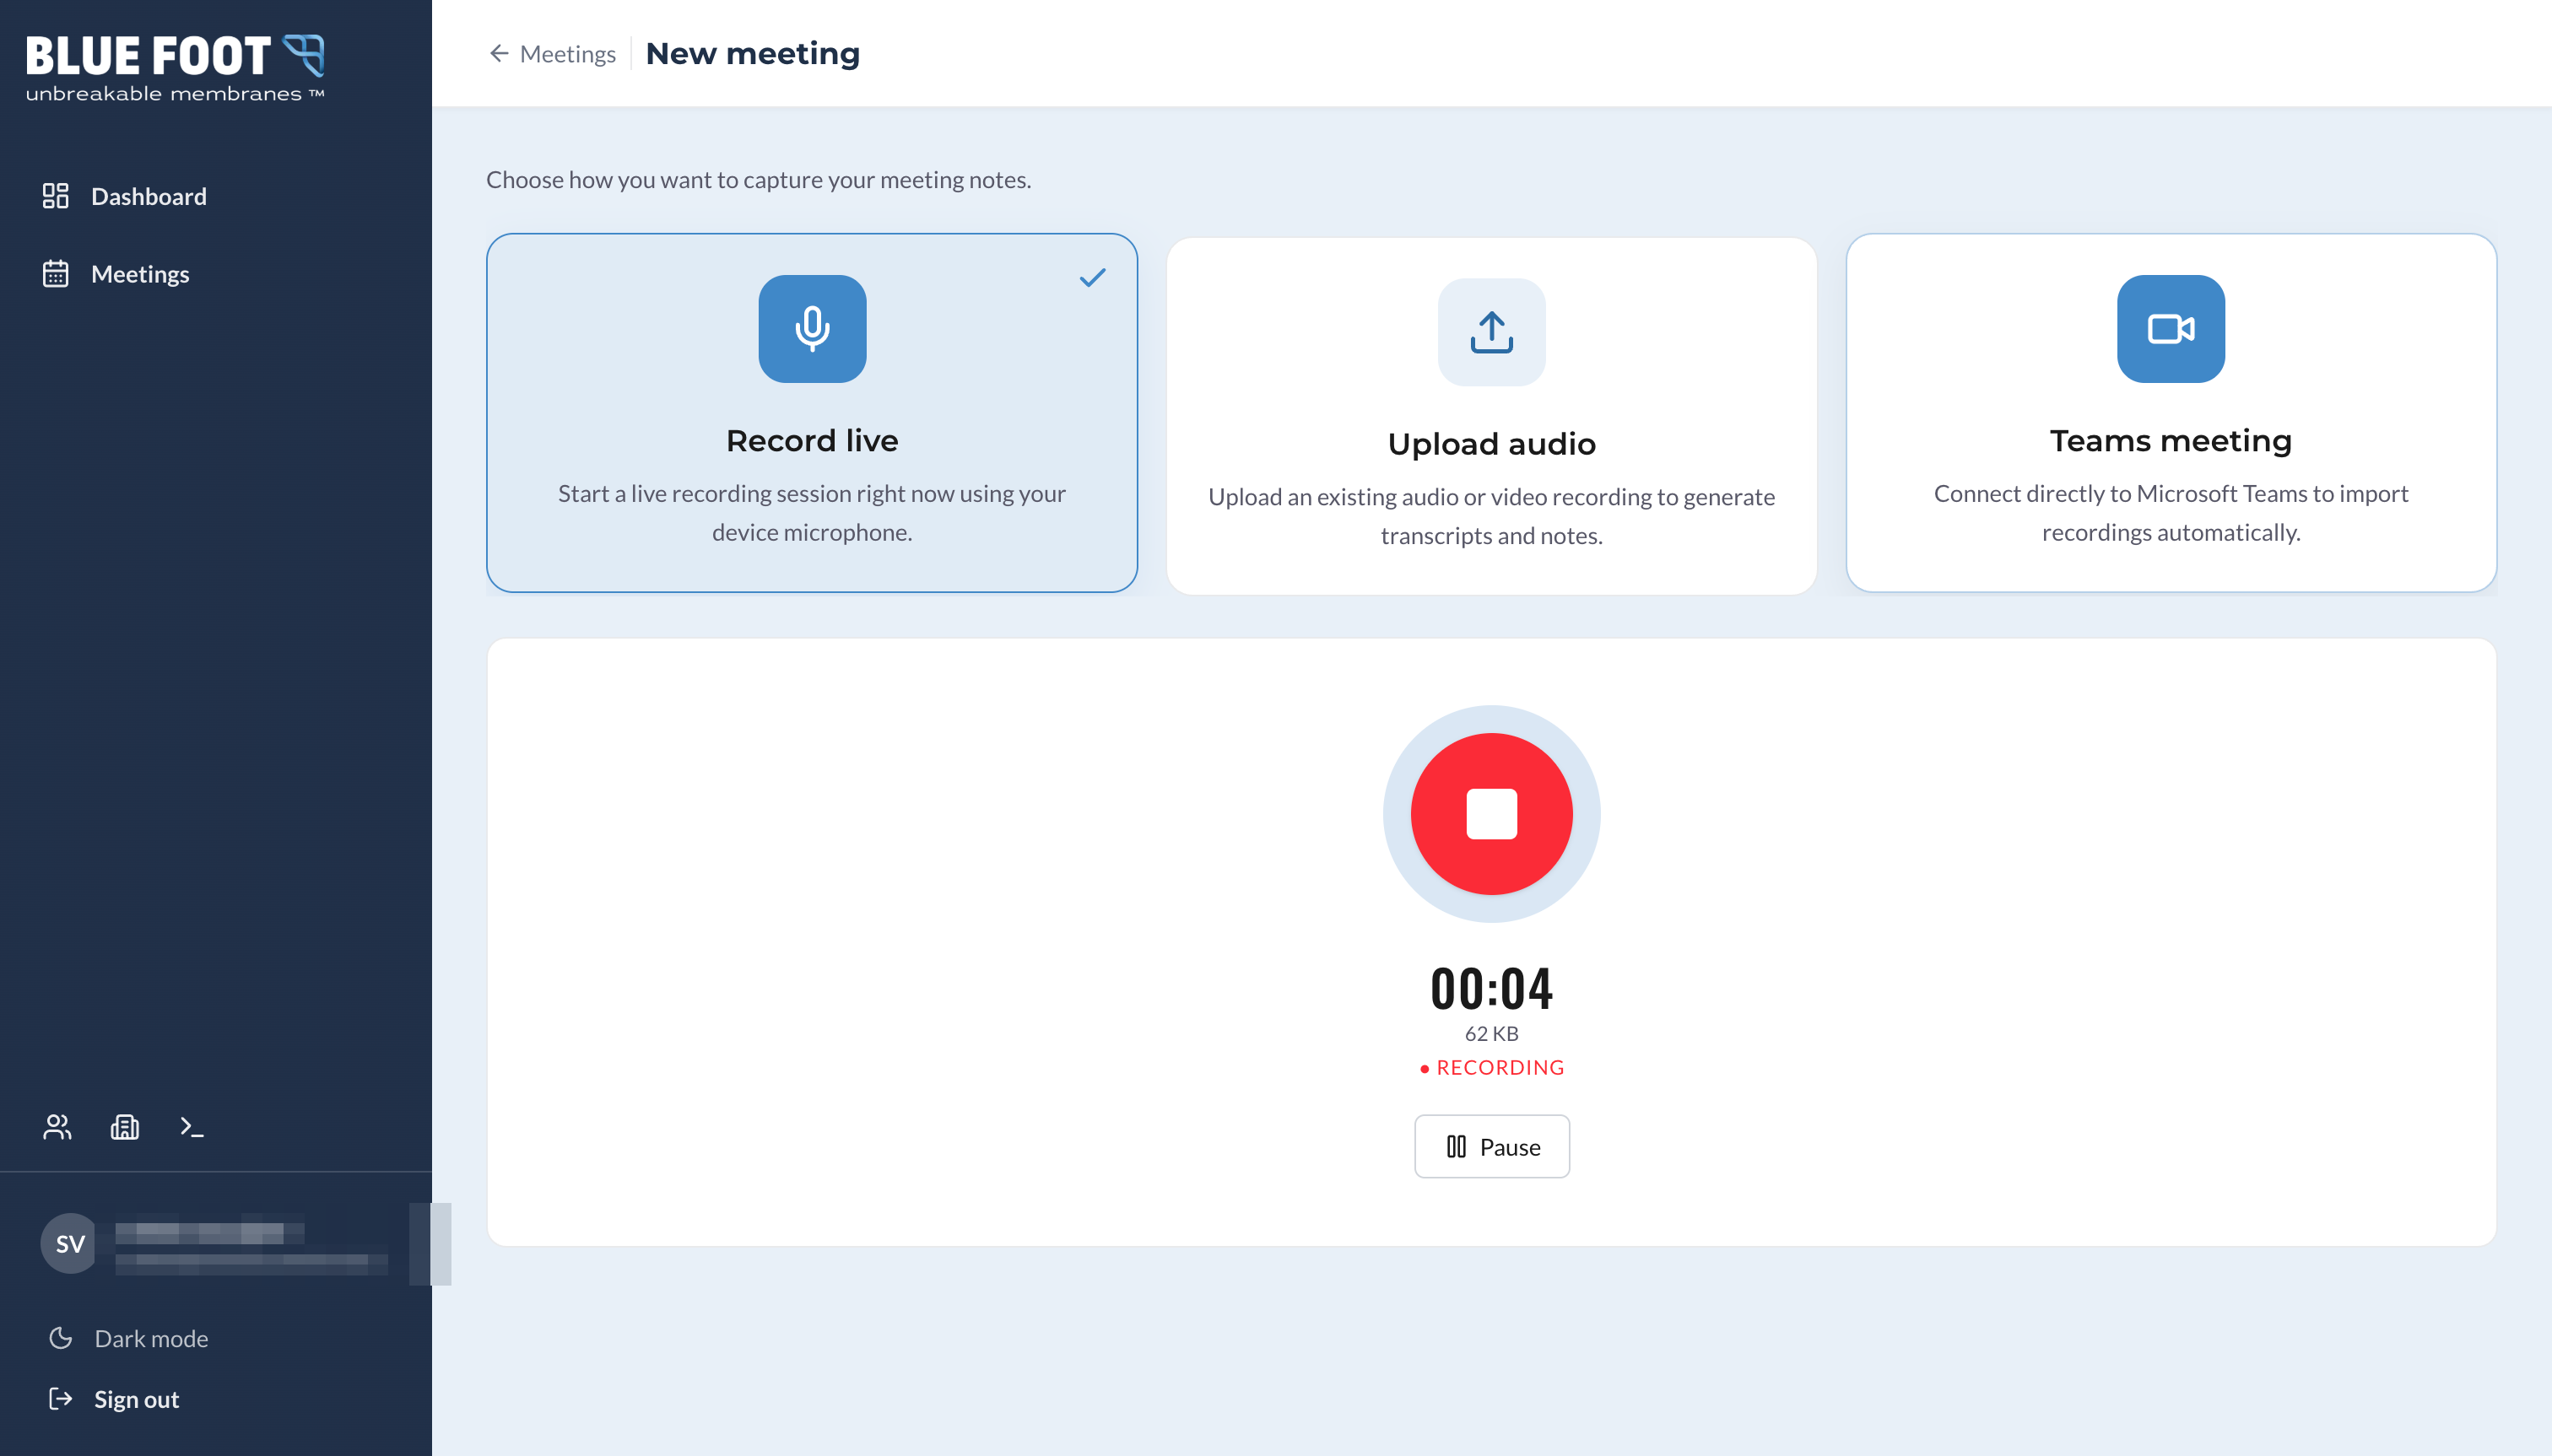This screenshot has width=2552, height=1456.
Task: Open the terminal console icon
Action: [192, 1128]
